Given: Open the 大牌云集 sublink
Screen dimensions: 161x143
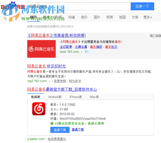Looking at the screenshot, I should click(x=81, y=47).
